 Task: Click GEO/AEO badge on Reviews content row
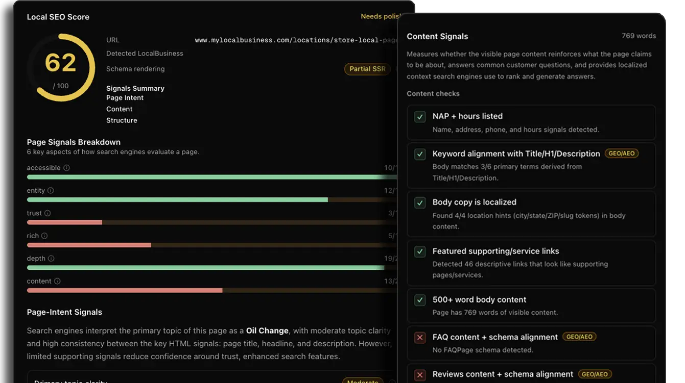coord(595,374)
